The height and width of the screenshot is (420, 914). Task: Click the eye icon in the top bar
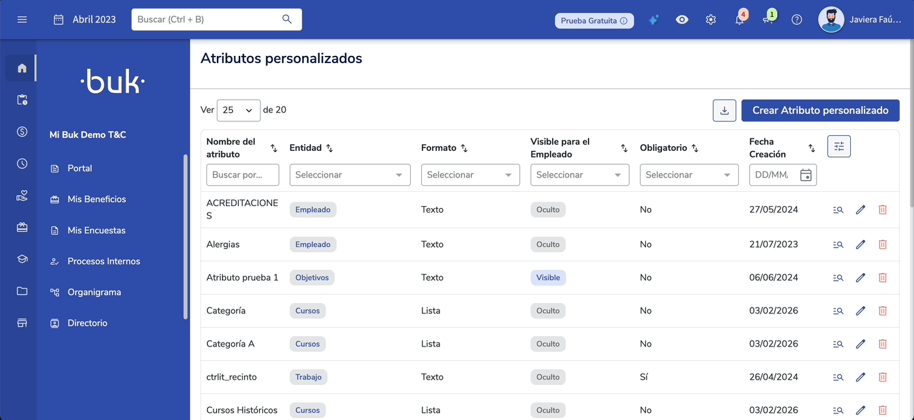coord(682,20)
